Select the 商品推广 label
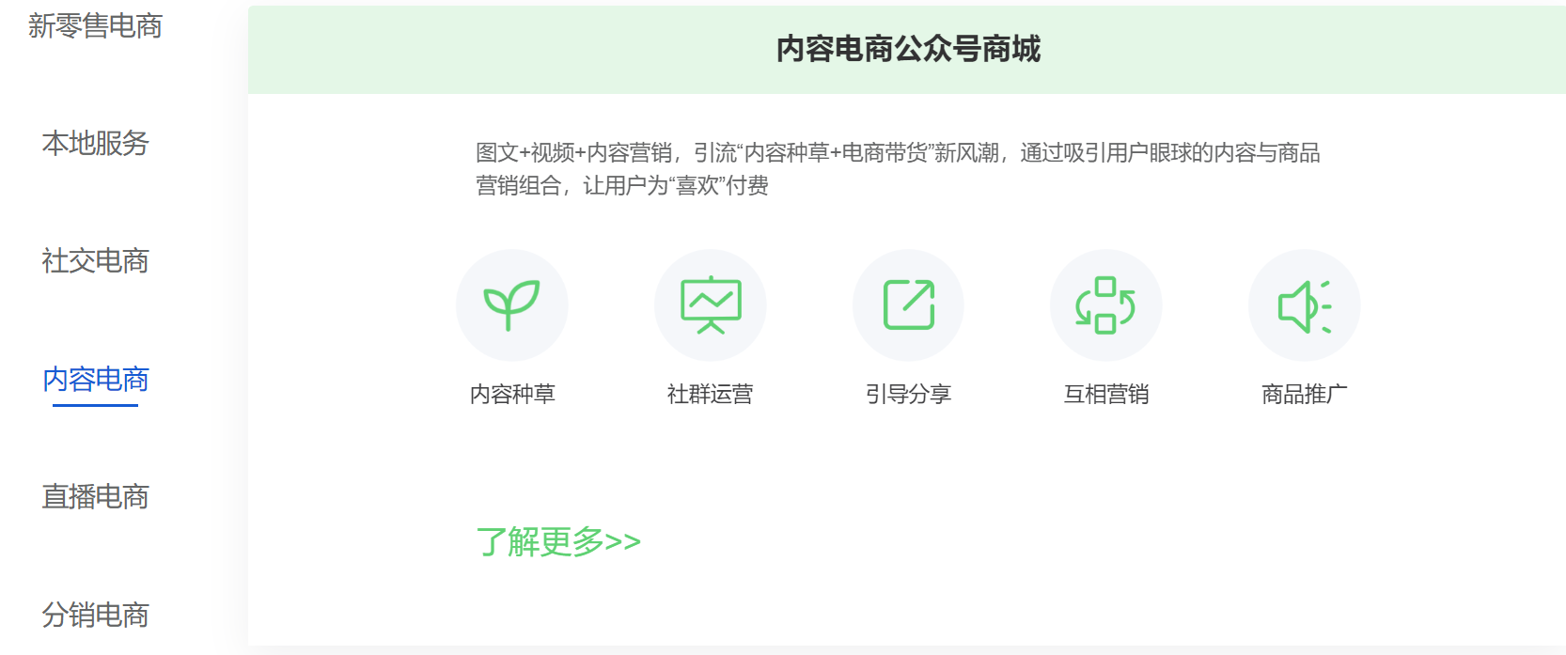Screen dimensions: 1566x655 click(x=1305, y=394)
